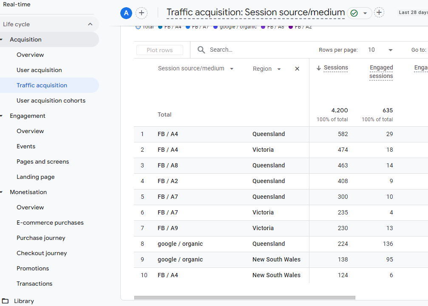The width and height of the screenshot is (428, 306).
Task: Click the blue 'A' all users badge
Action: click(x=126, y=13)
